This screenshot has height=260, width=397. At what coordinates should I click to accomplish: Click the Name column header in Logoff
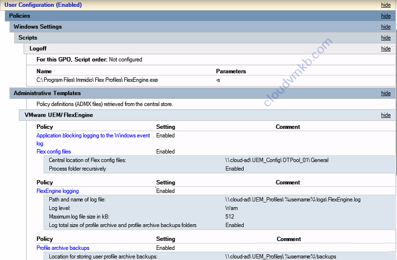coord(44,71)
